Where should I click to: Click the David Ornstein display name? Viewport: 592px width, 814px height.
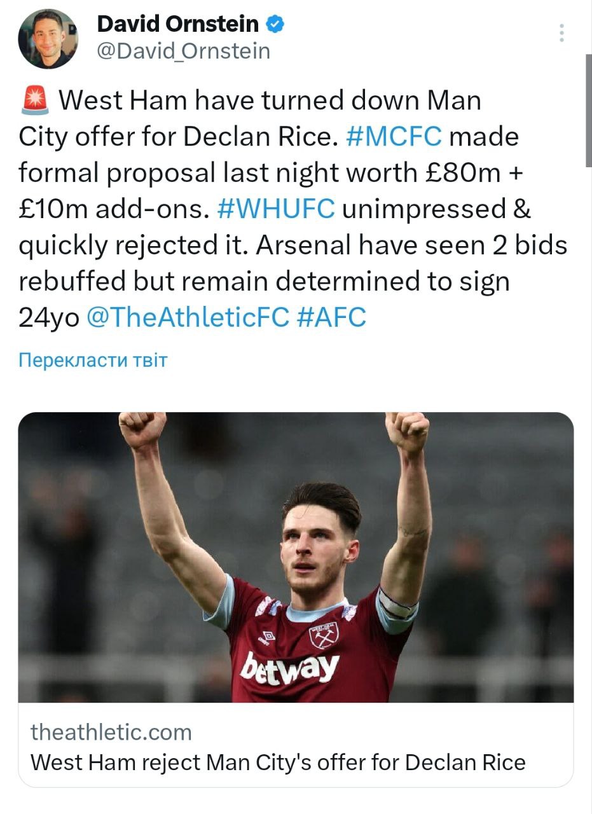pyautogui.click(x=177, y=25)
